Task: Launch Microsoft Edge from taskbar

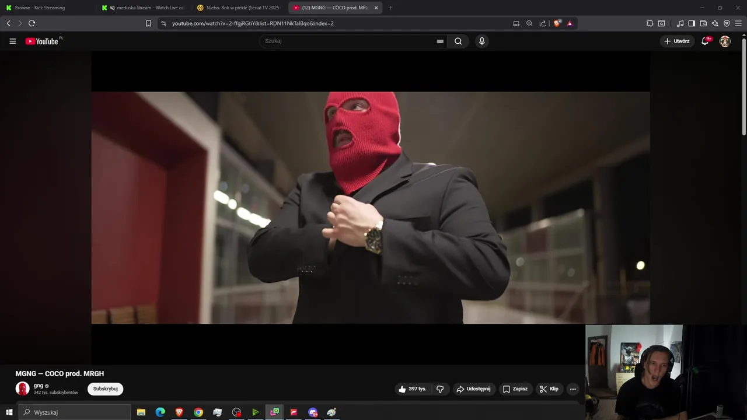Action: (160, 412)
